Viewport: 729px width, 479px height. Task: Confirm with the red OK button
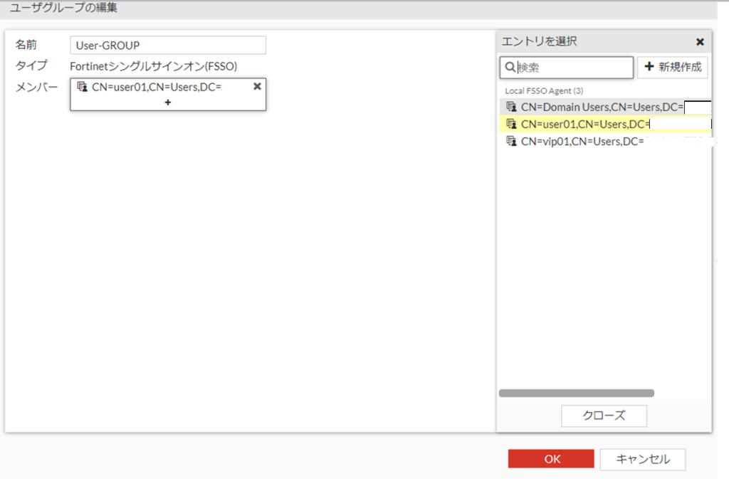[551, 459]
